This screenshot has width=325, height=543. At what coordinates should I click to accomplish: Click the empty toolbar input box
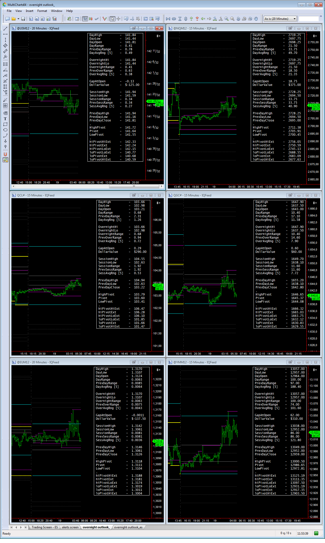tap(308, 19)
